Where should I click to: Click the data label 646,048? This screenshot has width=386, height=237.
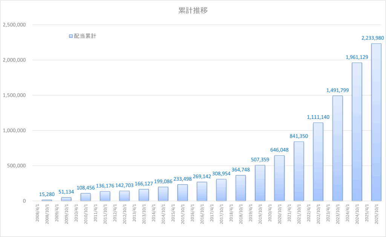tap(279, 150)
